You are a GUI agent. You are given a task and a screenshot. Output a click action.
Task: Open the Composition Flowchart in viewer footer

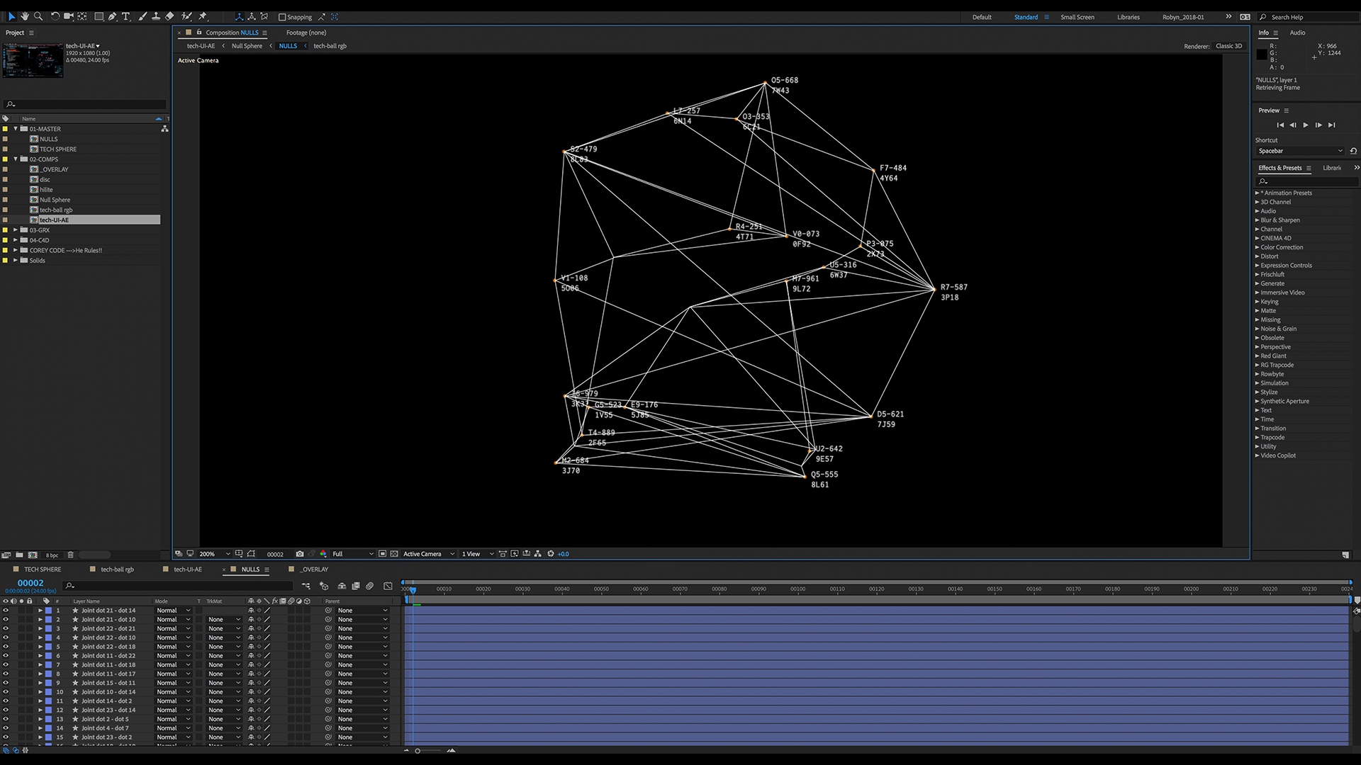click(538, 554)
